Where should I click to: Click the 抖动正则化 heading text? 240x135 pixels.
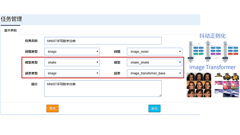pos(212,36)
